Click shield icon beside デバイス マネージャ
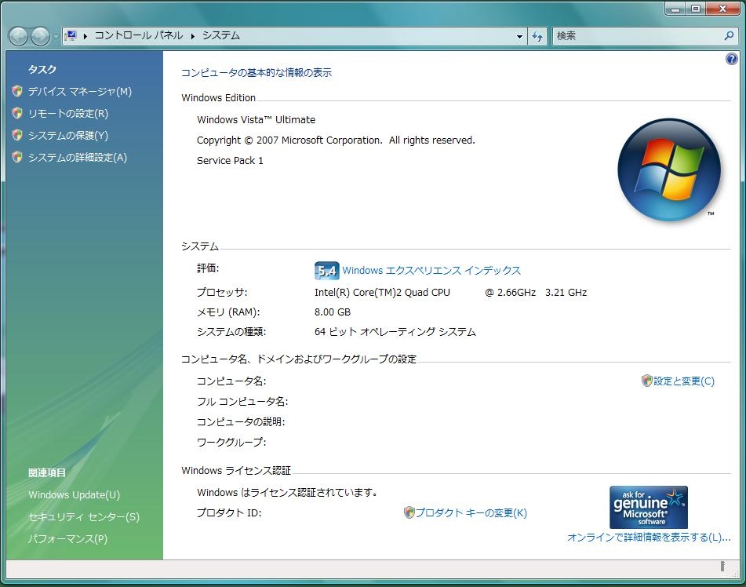Viewport: 746px width, 587px height. 17,91
